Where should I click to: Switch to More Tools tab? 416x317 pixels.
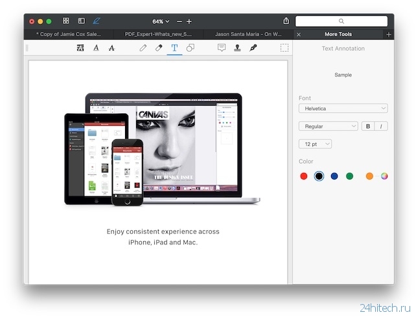tap(338, 34)
